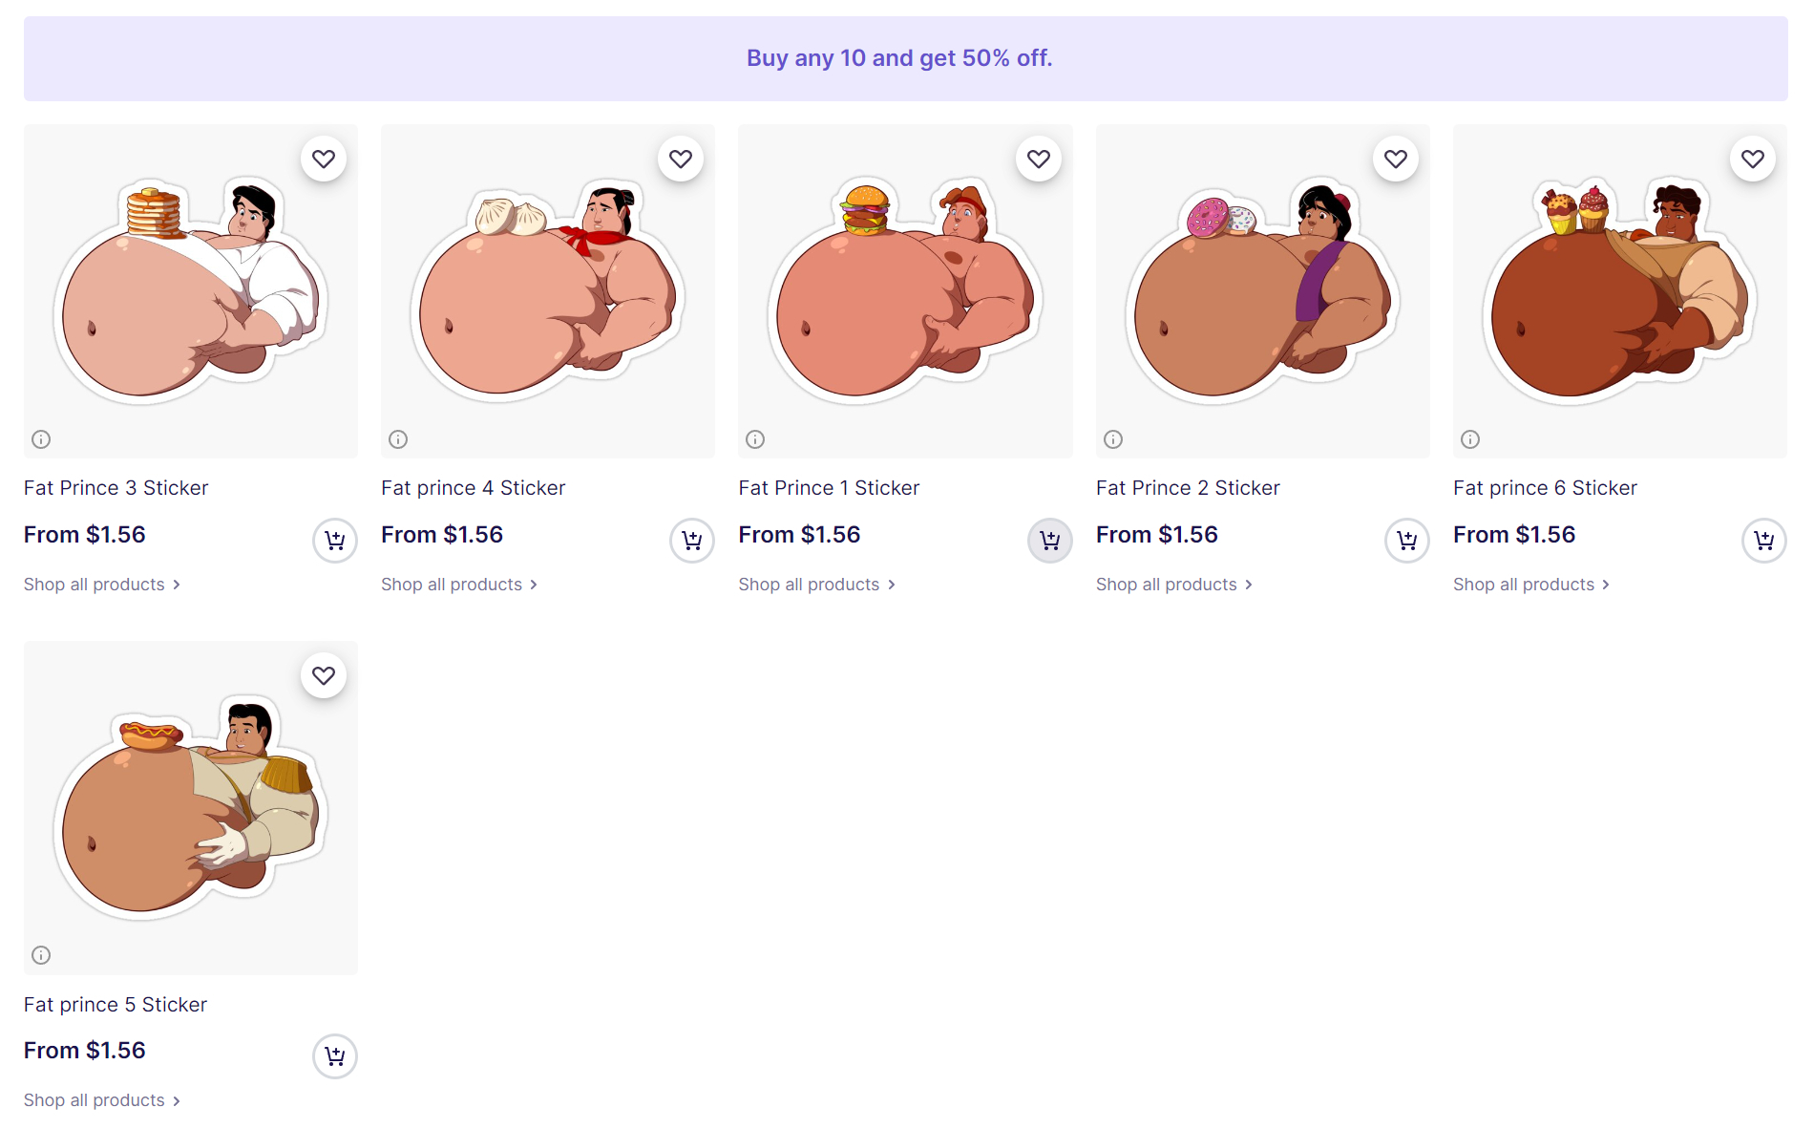Add Fat prince 6 Sticker to cart

click(1763, 541)
